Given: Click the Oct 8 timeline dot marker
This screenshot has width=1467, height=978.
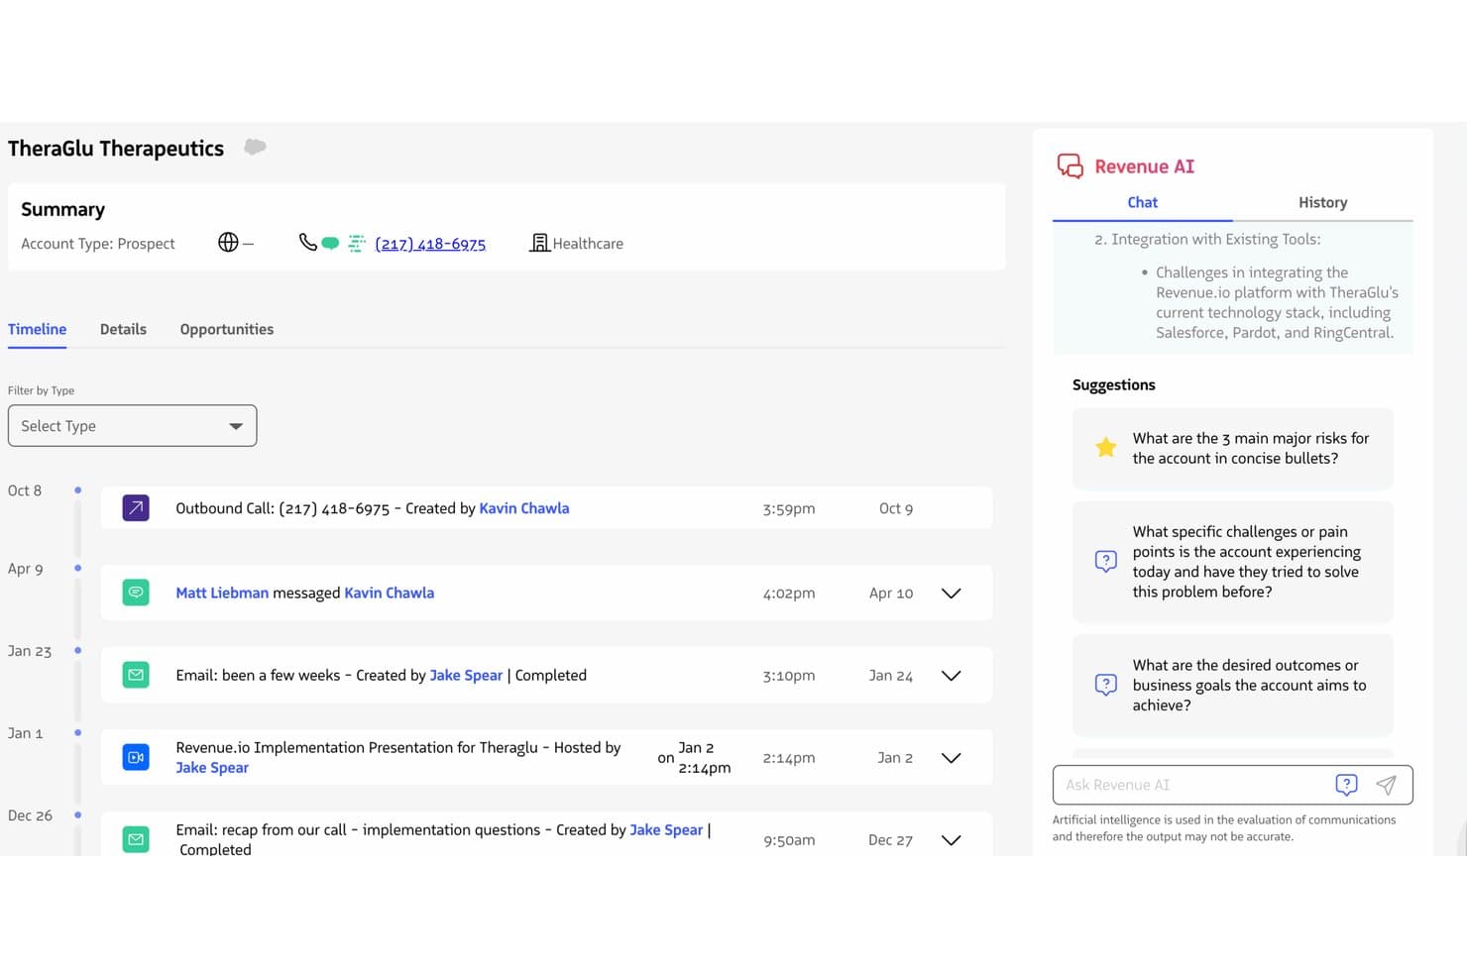Looking at the screenshot, I should point(78,489).
